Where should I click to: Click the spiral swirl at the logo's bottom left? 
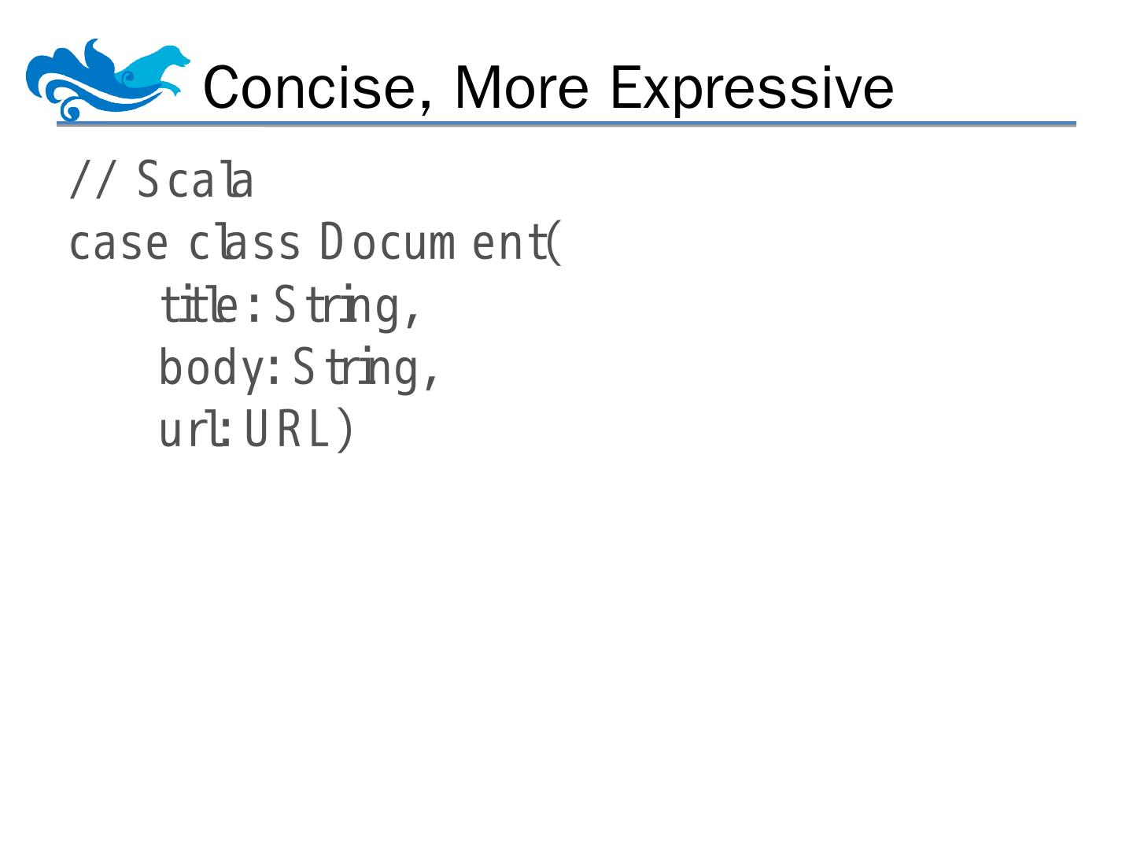(70, 109)
